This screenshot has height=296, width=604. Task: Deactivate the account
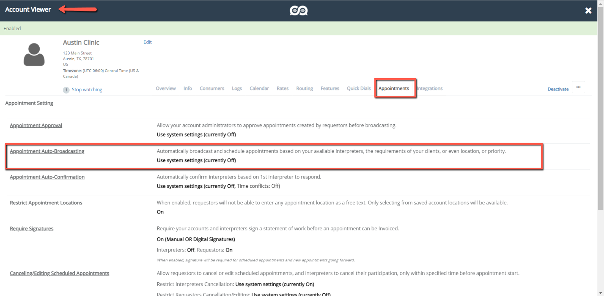(558, 89)
